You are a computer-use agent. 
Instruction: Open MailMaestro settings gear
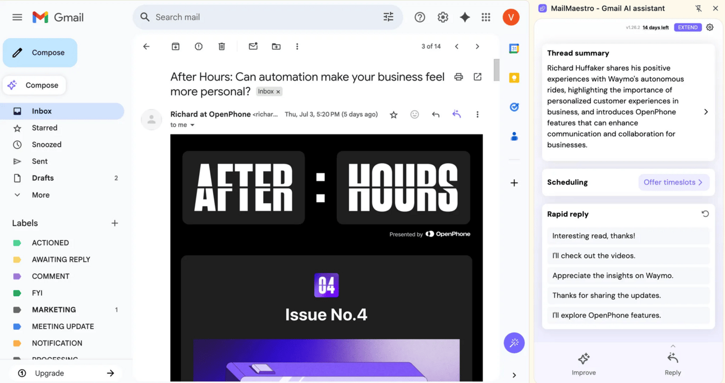[x=710, y=27]
